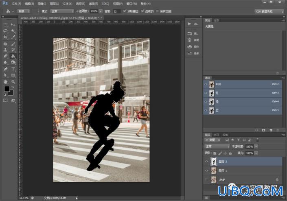Viewport: 287px width, 201px height.
Task: Lock all for the layer
Action: click(x=230, y=153)
